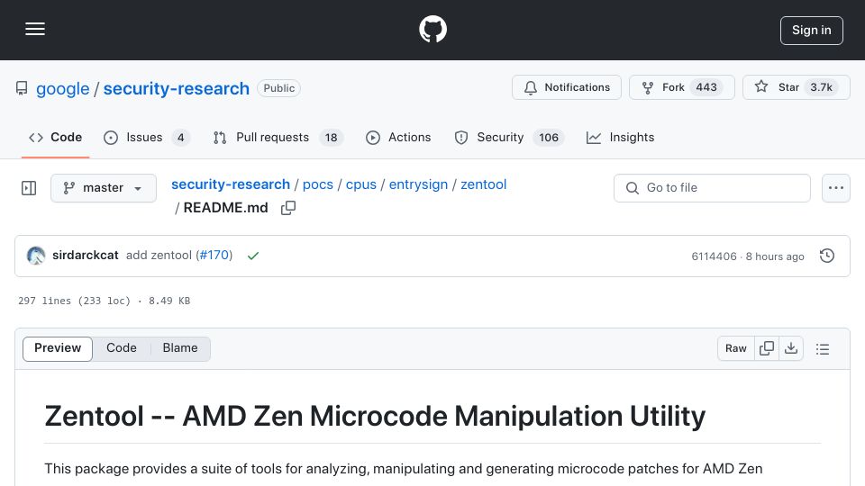Click the star count 3.7k

pyautogui.click(x=822, y=87)
